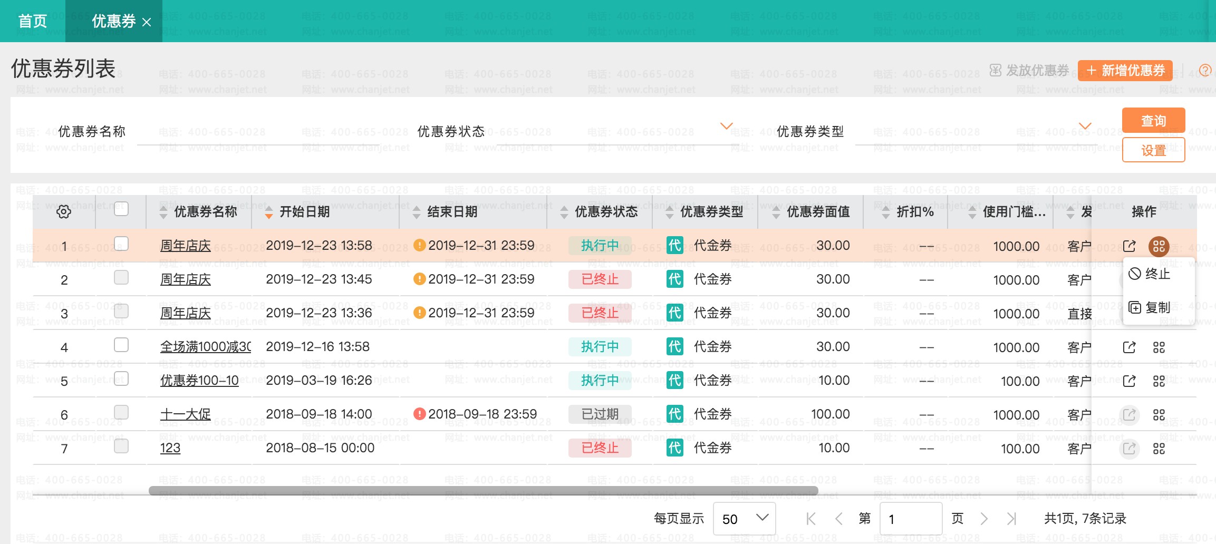Go to the first page
The width and height of the screenshot is (1216, 544).
[811, 519]
